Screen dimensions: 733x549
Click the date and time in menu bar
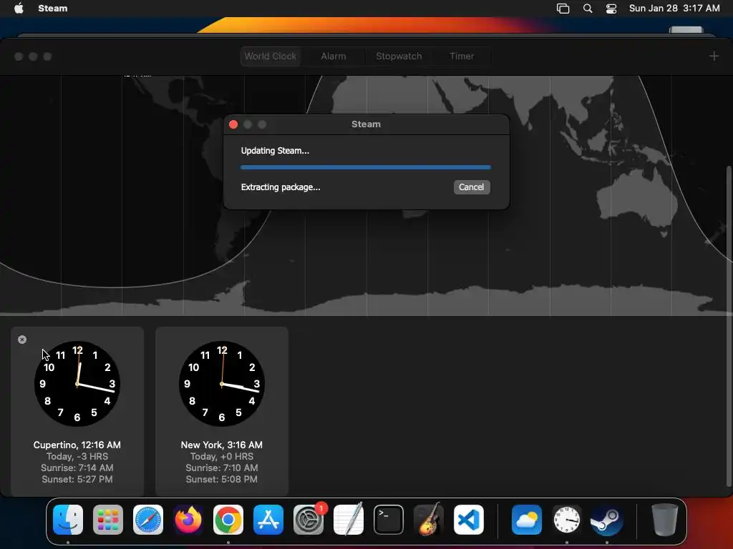point(674,9)
